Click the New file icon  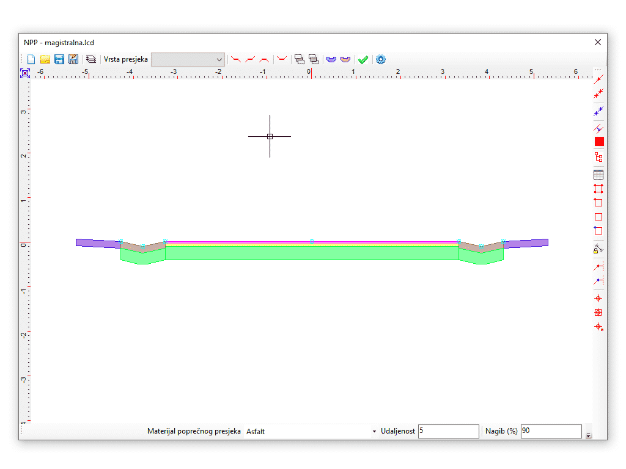coord(31,59)
